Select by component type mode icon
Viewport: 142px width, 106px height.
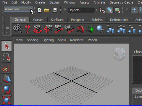(117, 10)
